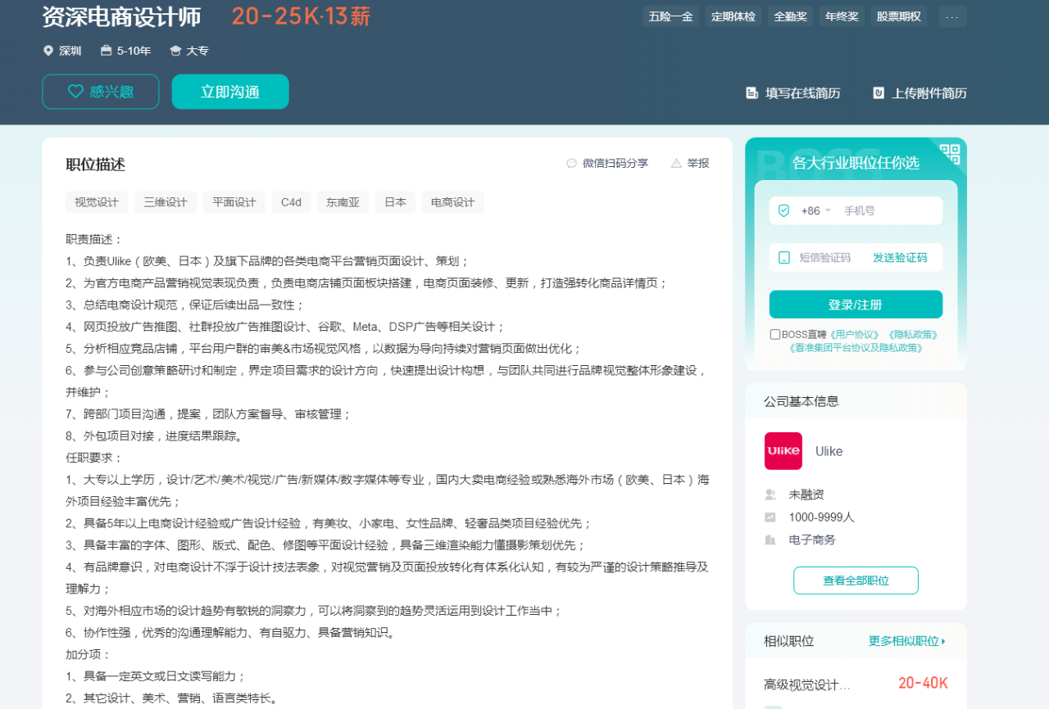Click the heart icon in 感兴趣 button
This screenshot has height=709, width=1049.
75,92
